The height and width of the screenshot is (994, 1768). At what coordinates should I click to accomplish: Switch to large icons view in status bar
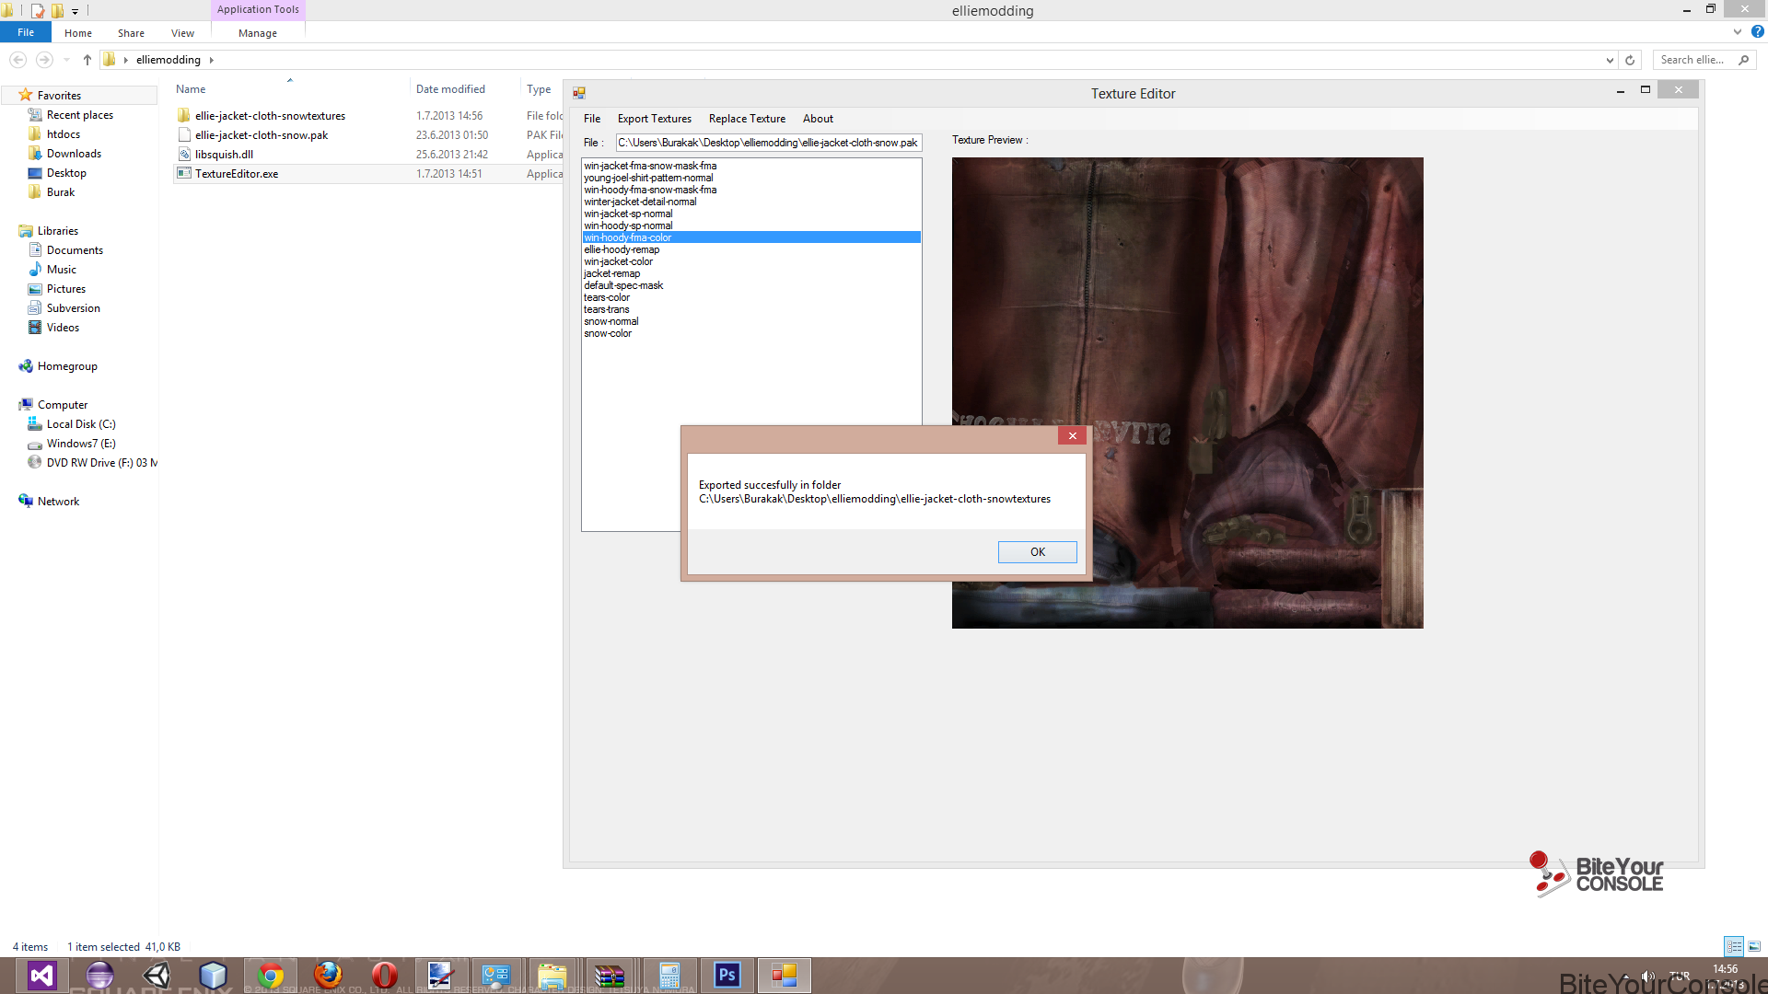click(x=1754, y=946)
